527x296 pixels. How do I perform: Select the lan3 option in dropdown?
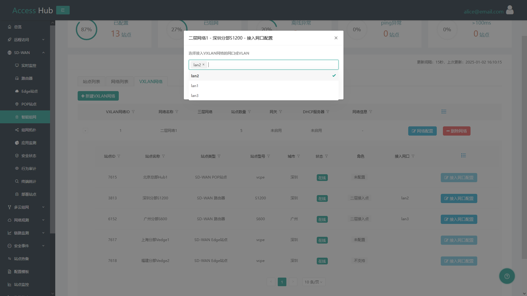(x=264, y=95)
